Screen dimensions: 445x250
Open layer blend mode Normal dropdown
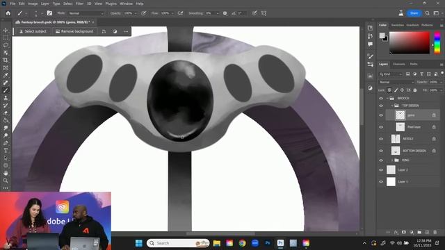click(x=396, y=82)
